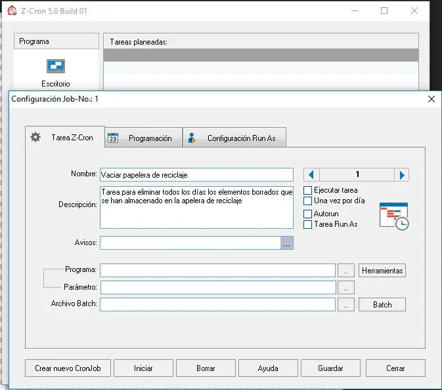Image resolution: width=442 pixels, height=390 pixels.
Task: Browse for an Archivo Batch file
Action: (347, 304)
